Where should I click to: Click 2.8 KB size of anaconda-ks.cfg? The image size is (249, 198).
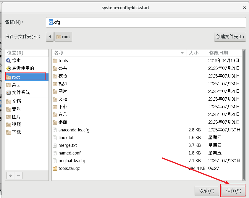click(x=195, y=130)
